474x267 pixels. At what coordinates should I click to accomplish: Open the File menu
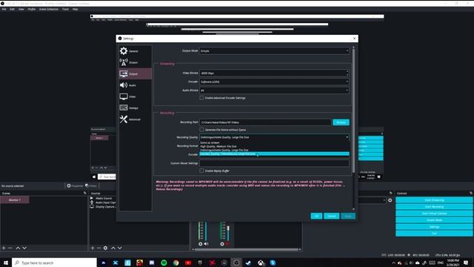(x=4, y=10)
